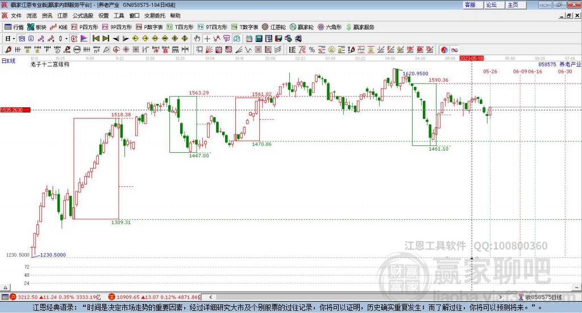Image resolution: width=582 pixels, height=313 pixels.
Task: Open 赢家服务 service link
Action: [360, 27]
